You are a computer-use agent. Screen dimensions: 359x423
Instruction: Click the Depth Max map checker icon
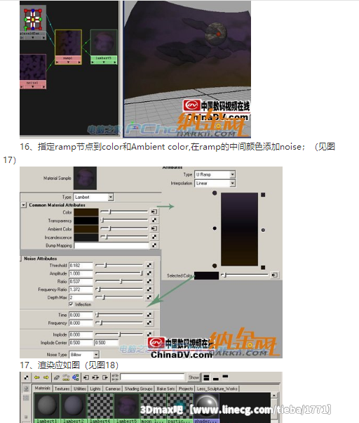(149, 297)
